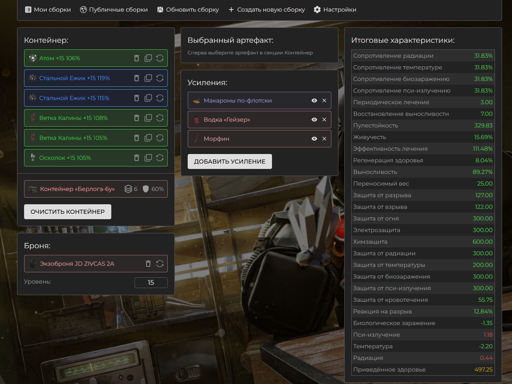Delete the Атом +15 106% artifact
Image resolution: width=512 pixels, height=384 pixels.
point(137,58)
